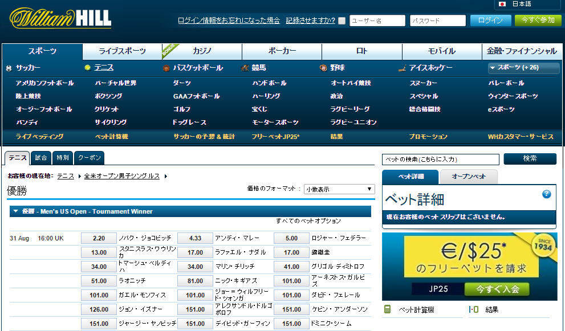Select odds 17.00 for ラファエル・ナダル
Image resolution: width=565 pixels, height=331 pixels.
point(195,252)
